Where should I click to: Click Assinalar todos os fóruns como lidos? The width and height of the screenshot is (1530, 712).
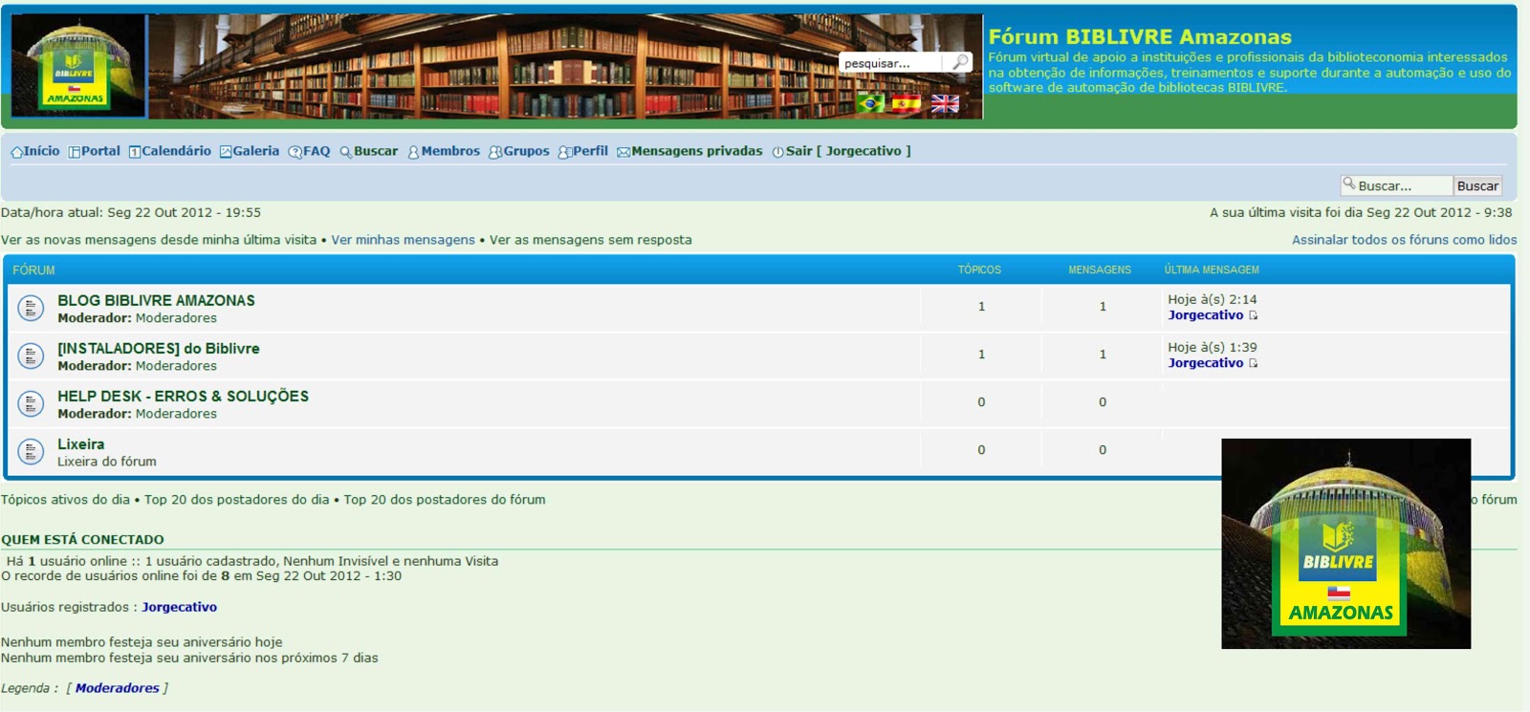[1404, 240]
